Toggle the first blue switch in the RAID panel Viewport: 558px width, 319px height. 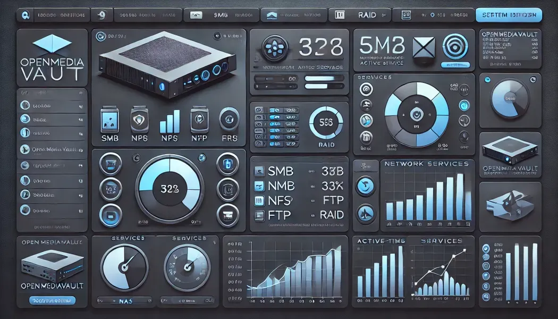(x=275, y=111)
